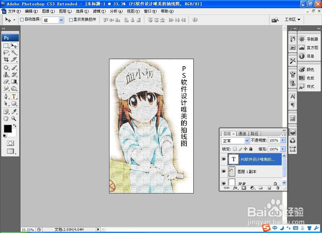Image resolution: width=322 pixels, height=233 pixels.
Task: Open the 导航器 panel
Action: (x=308, y=39)
